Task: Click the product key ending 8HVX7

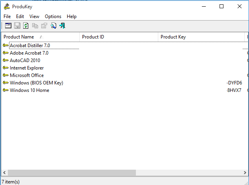Action: [234, 90]
